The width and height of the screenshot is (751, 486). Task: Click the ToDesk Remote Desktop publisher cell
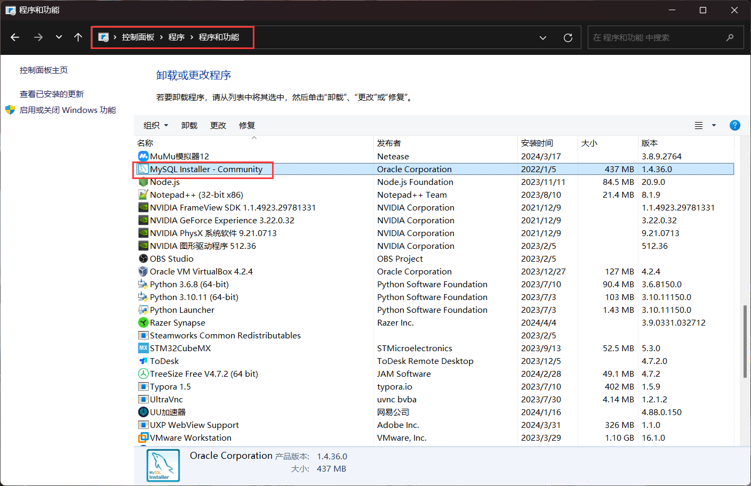[425, 361]
